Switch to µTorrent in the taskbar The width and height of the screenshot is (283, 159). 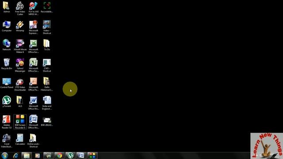tap(70, 155)
